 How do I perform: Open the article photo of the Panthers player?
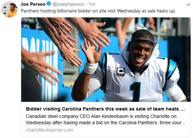(x=106, y=60)
